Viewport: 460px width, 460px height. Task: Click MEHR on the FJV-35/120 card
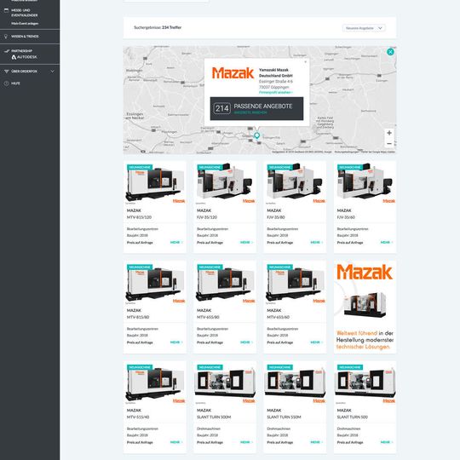click(x=246, y=242)
